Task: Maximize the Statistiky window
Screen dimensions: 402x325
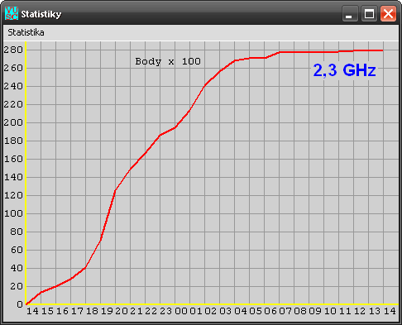Action: tap(369, 13)
